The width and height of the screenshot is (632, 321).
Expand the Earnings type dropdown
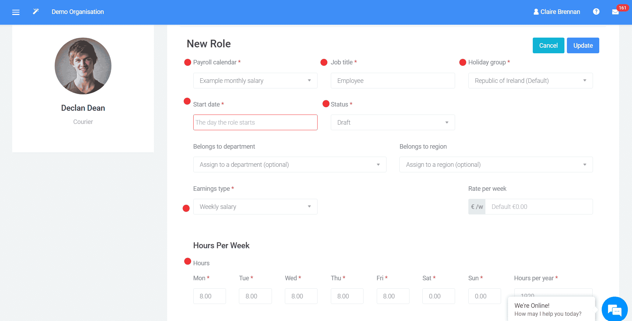pyautogui.click(x=255, y=206)
